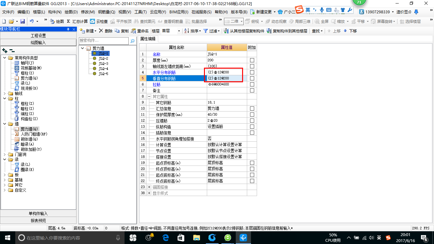
Task: Click 新建 new component button
Action: point(88,31)
